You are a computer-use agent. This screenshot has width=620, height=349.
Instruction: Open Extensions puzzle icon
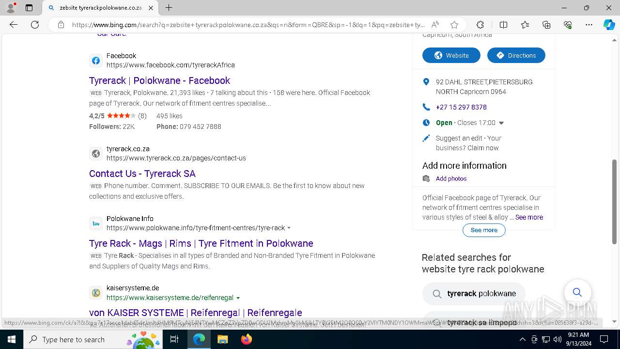[480, 25]
